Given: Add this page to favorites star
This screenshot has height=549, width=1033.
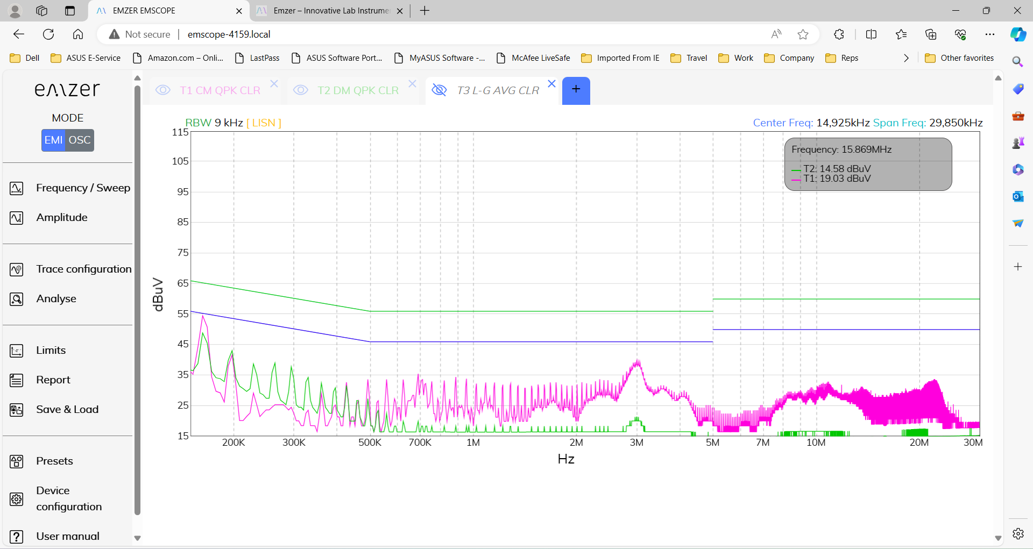Looking at the screenshot, I should point(803,34).
